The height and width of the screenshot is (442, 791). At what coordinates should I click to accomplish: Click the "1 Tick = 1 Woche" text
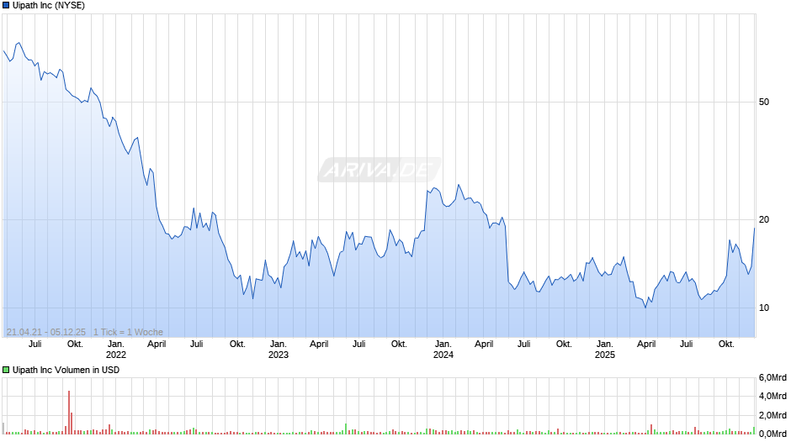128,332
